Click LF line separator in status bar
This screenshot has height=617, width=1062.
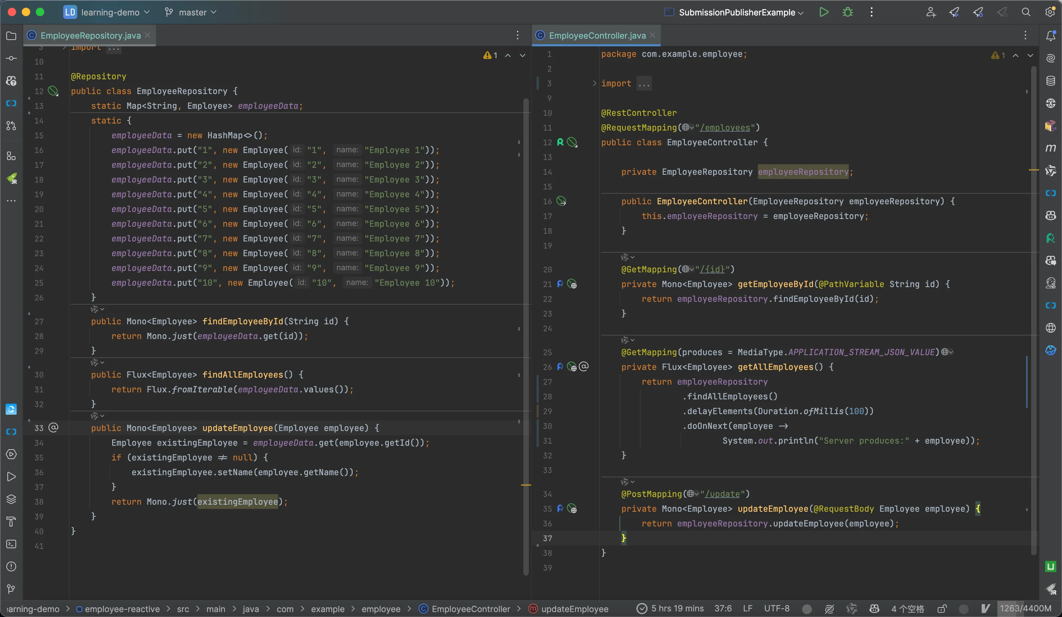[x=748, y=609]
